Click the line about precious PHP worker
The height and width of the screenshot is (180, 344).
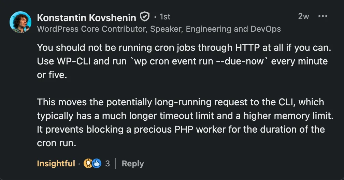(x=181, y=129)
